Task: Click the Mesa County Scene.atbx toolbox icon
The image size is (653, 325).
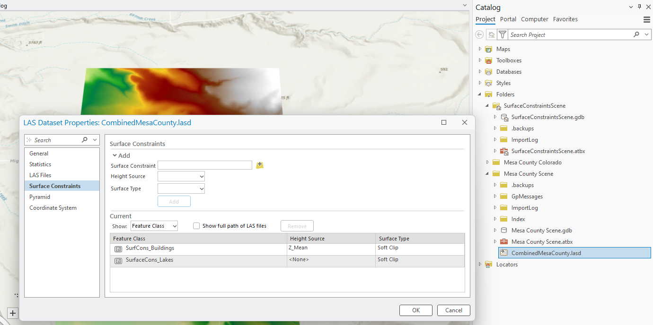Action: [504, 242]
